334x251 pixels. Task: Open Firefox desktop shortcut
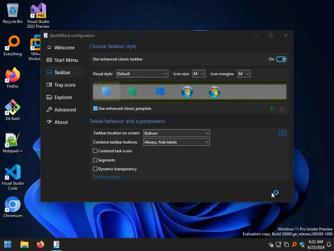(x=13, y=78)
